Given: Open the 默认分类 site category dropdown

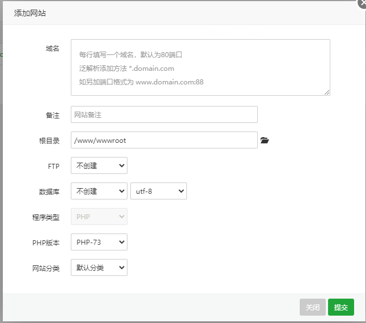Looking at the screenshot, I should point(99,267).
